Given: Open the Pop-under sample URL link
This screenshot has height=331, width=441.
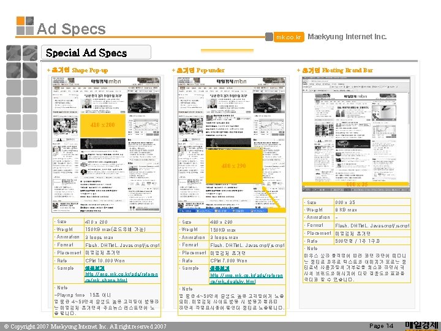Looking at the screenshot, I should (x=246, y=278).
